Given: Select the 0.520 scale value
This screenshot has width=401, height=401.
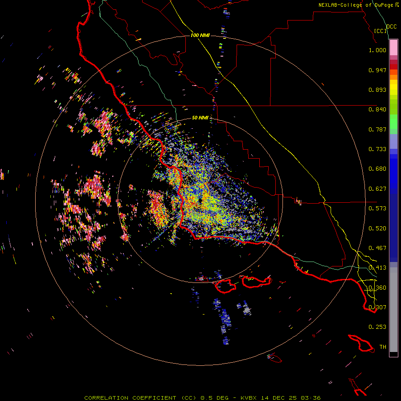Looking at the screenshot, I should [x=377, y=229].
